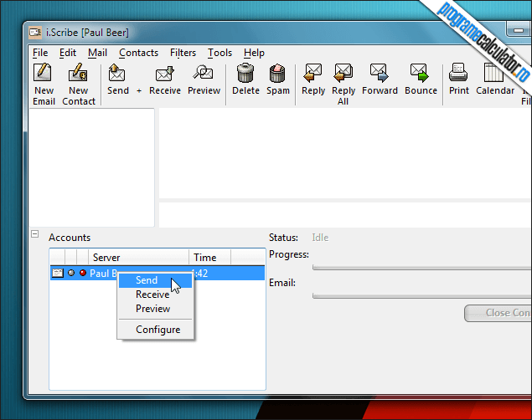Collapse the Accounts panel with minus box
Image resolution: width=532 pixels, height=420 pixels.
coord(34,234)
